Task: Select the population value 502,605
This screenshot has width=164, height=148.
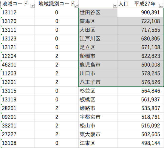Action: pos(140,134)
